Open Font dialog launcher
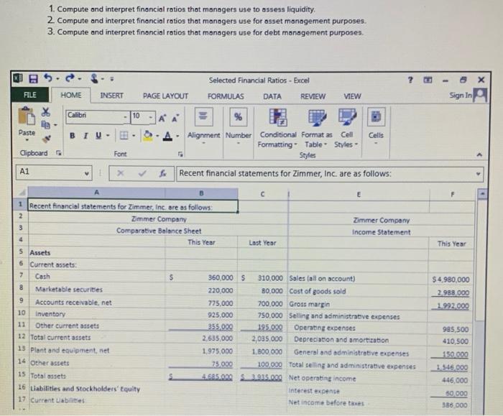 pyautogui.click(x=180, y=154)
